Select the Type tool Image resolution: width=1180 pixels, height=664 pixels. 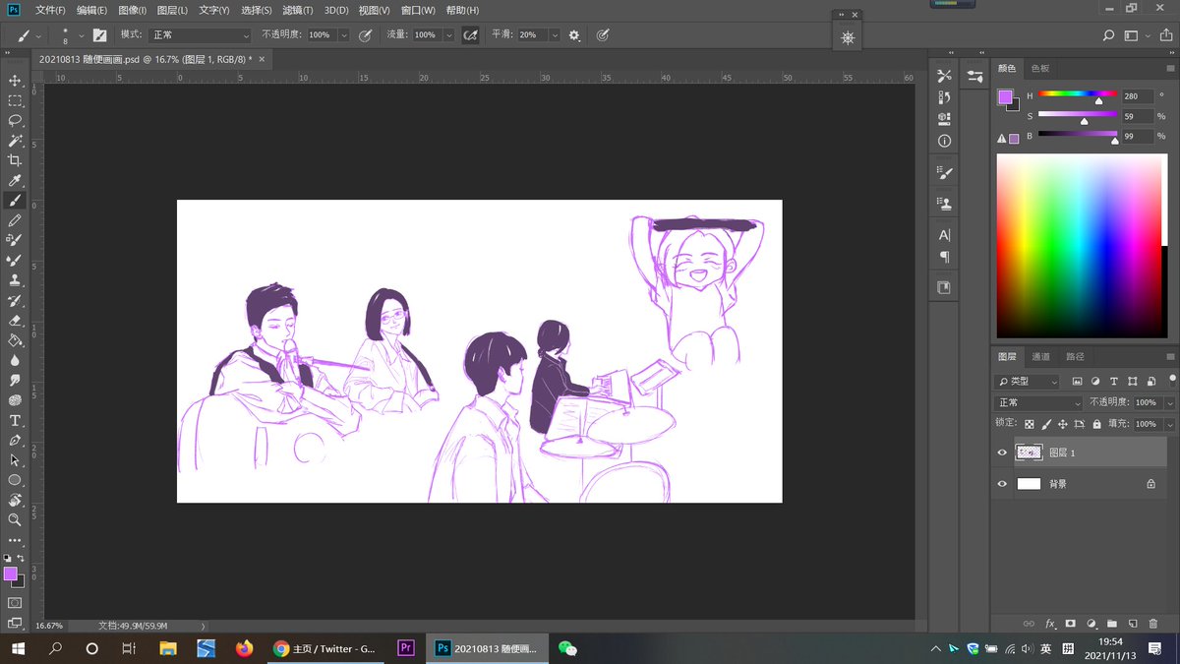pyautogui.click(x=15, y=420)
